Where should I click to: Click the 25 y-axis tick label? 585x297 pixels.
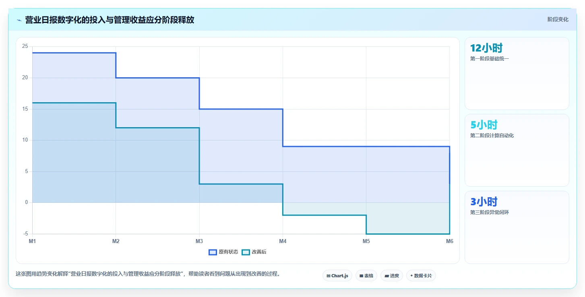click(x=25, y=46)
